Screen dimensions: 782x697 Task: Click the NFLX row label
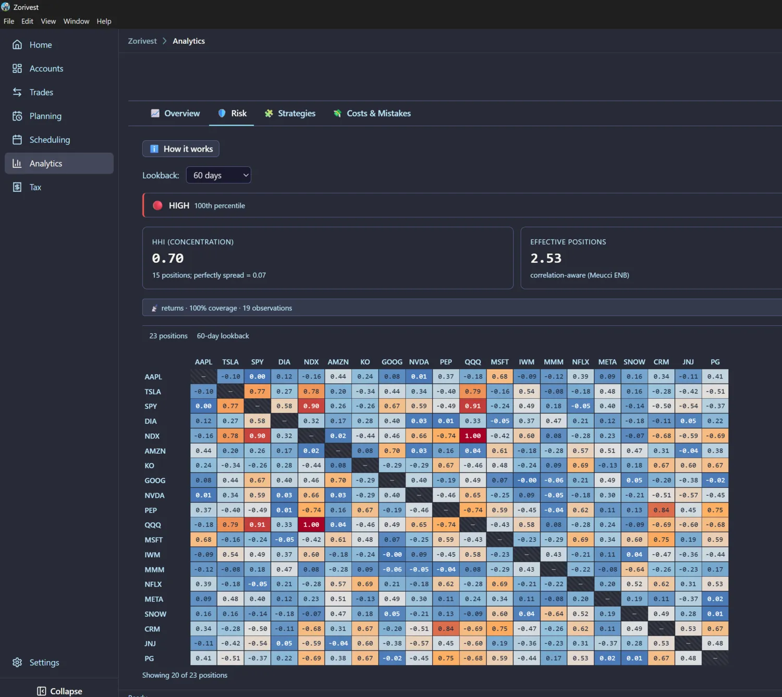[x=153, y=584]
